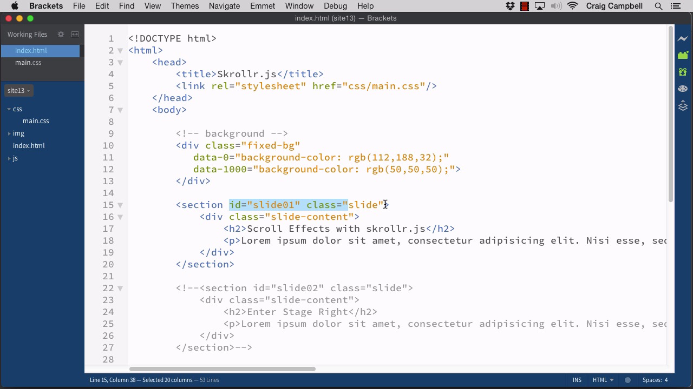Click the volume speaker icon in menu bar
Image resolution: width=693 pixels, height=389 pixels.
point(556,6)
